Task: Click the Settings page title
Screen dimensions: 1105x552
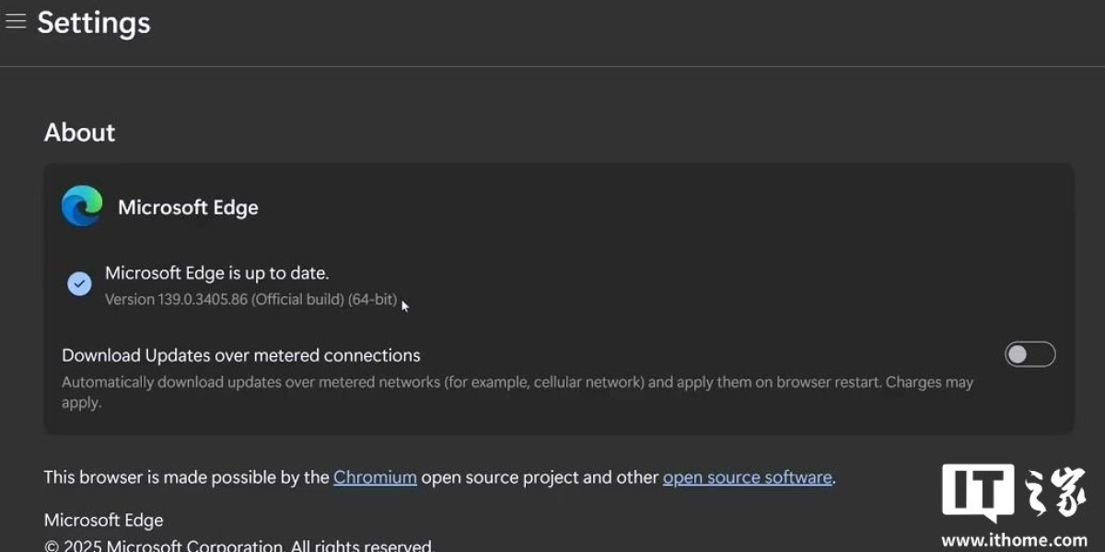Action: pos(93,23)
